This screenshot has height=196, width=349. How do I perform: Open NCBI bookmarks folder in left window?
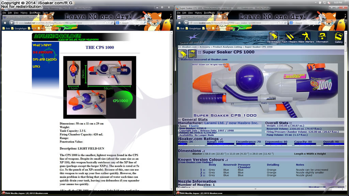32,29
